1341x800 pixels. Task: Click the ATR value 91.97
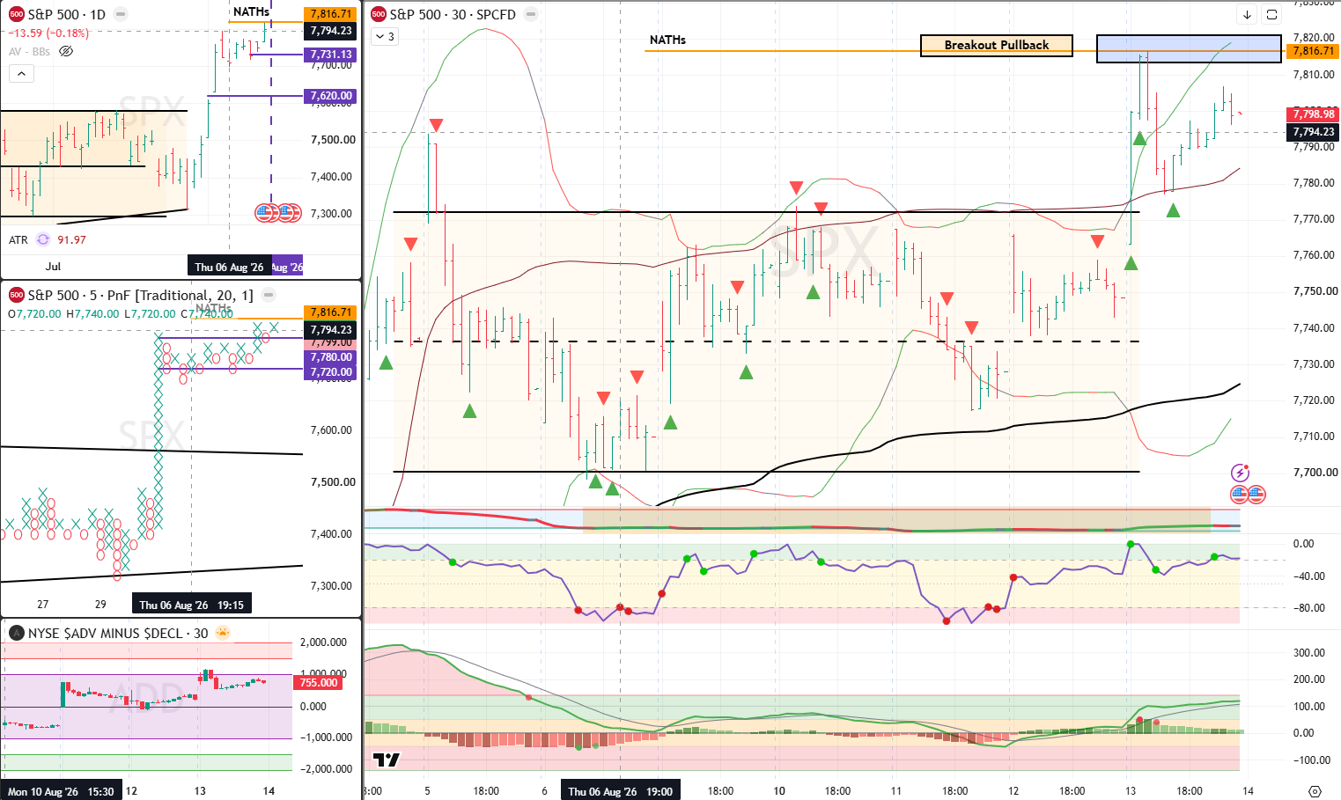coord(71,239)
